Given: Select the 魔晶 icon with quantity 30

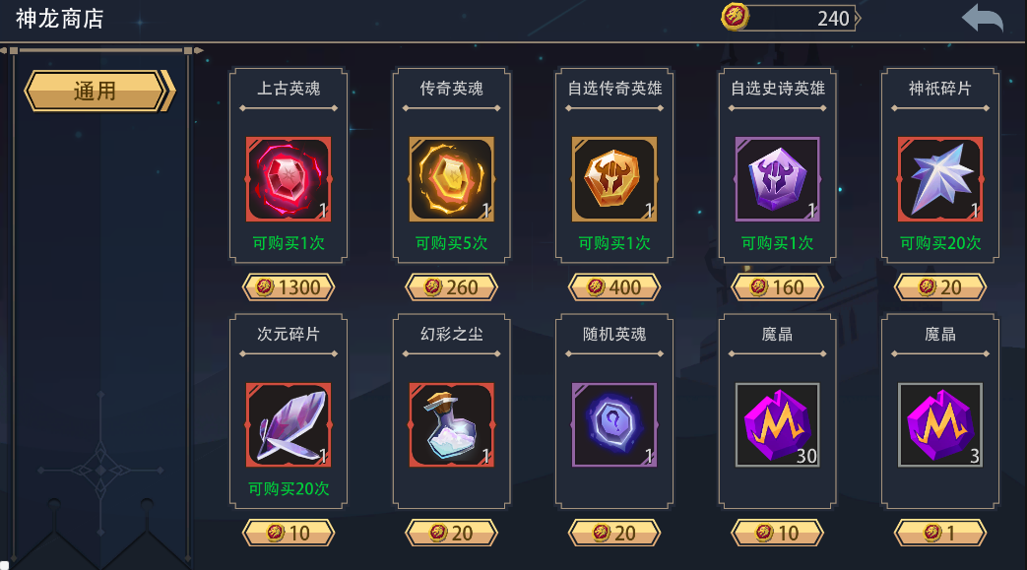Looking at the screenshot, I should (x=778, y=424).
